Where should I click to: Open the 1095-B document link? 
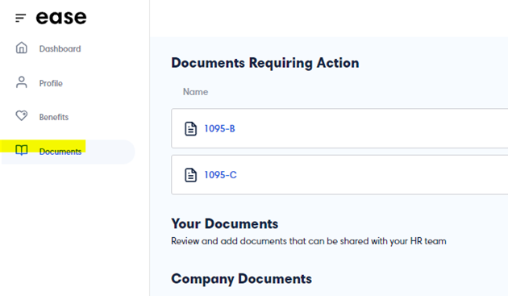[x=219, y=129]
